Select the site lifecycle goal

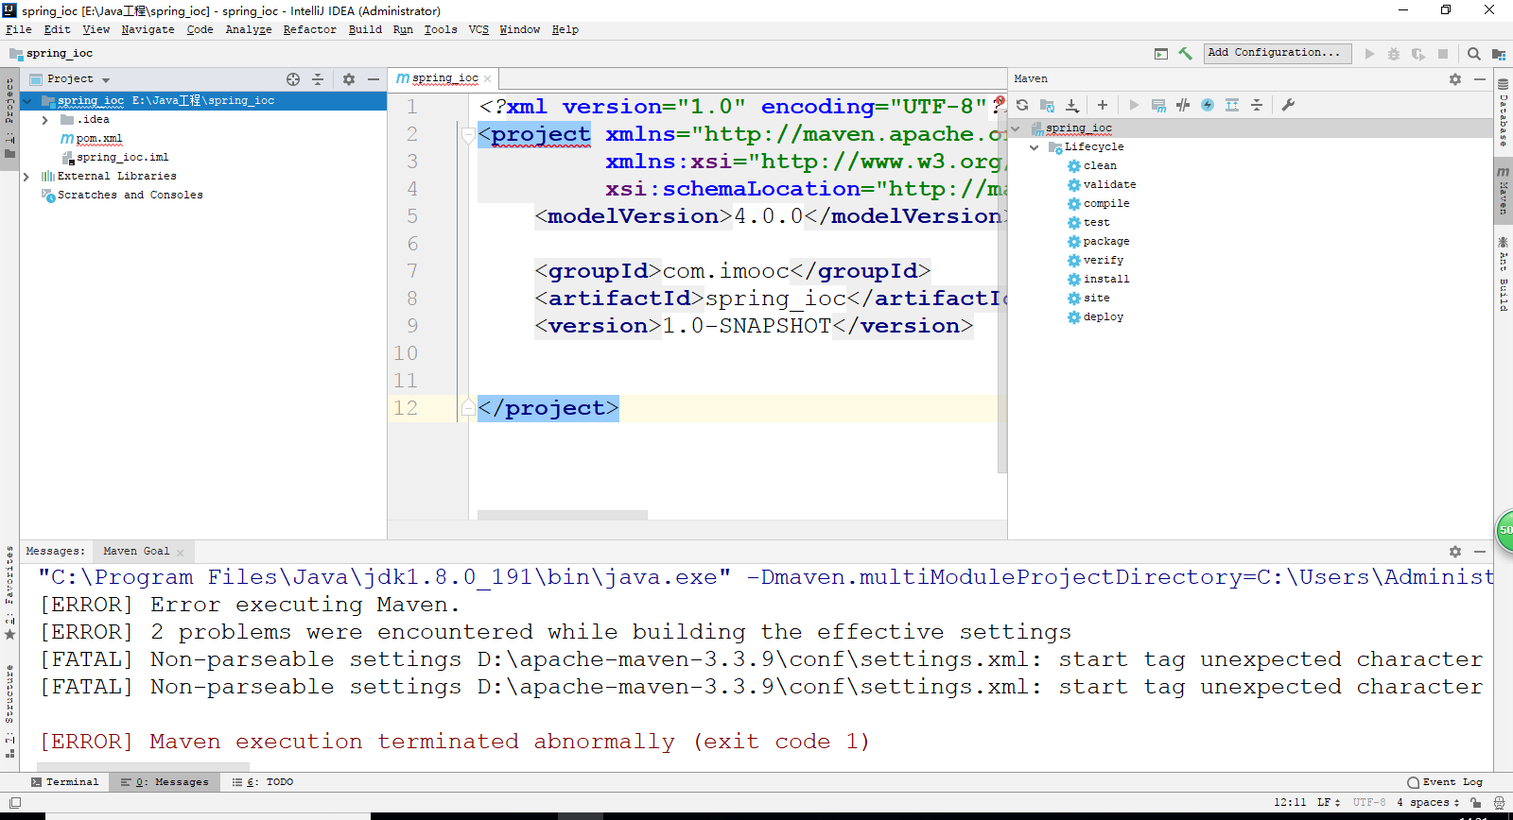tap(1096, 299)
